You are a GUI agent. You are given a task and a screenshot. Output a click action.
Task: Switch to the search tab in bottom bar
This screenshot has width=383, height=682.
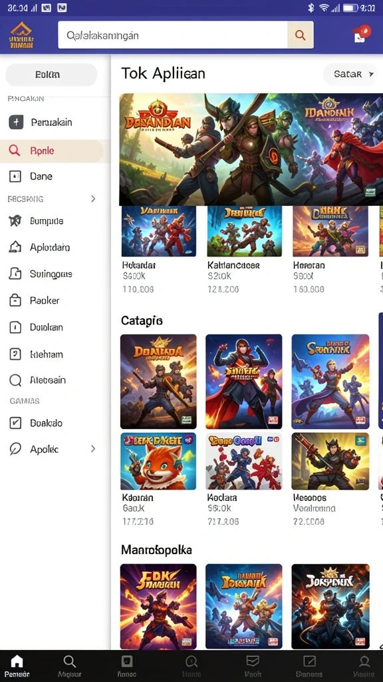(x=69, y=666)
